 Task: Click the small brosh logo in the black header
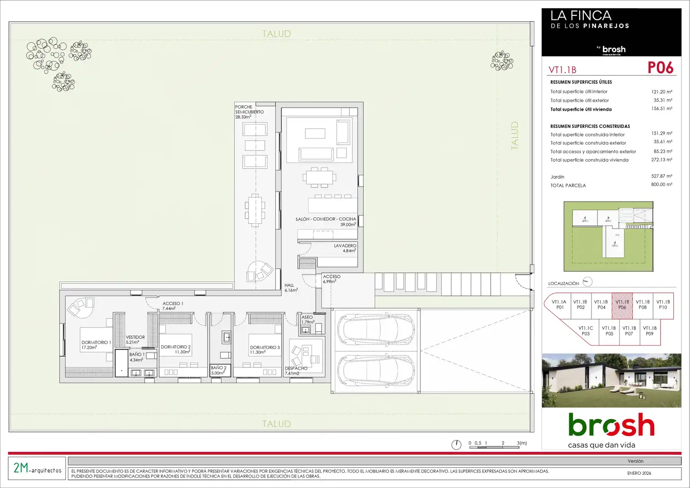point(613,50)
